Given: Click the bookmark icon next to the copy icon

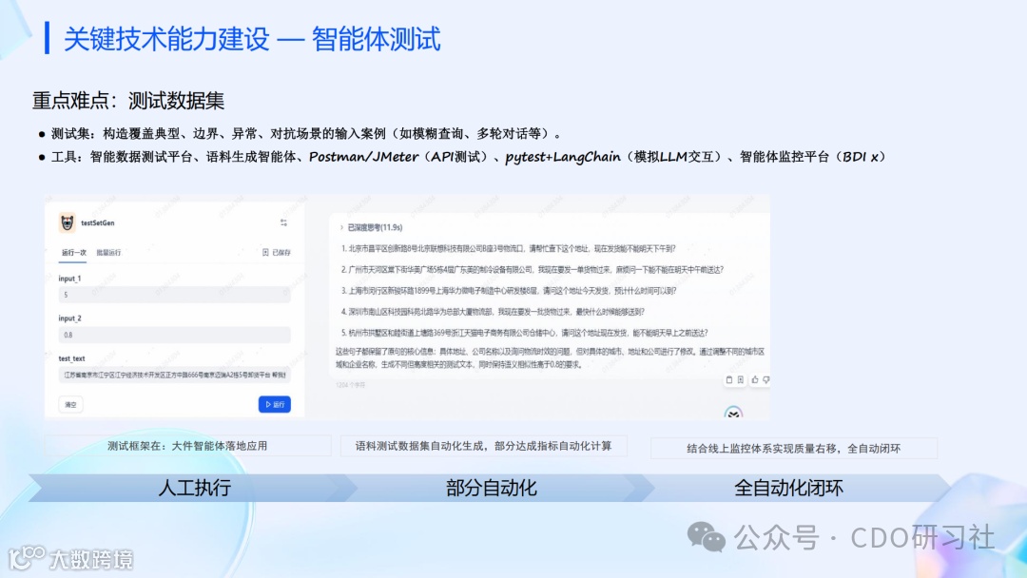Looking at the screenshot, I should [x=741, y=380].
